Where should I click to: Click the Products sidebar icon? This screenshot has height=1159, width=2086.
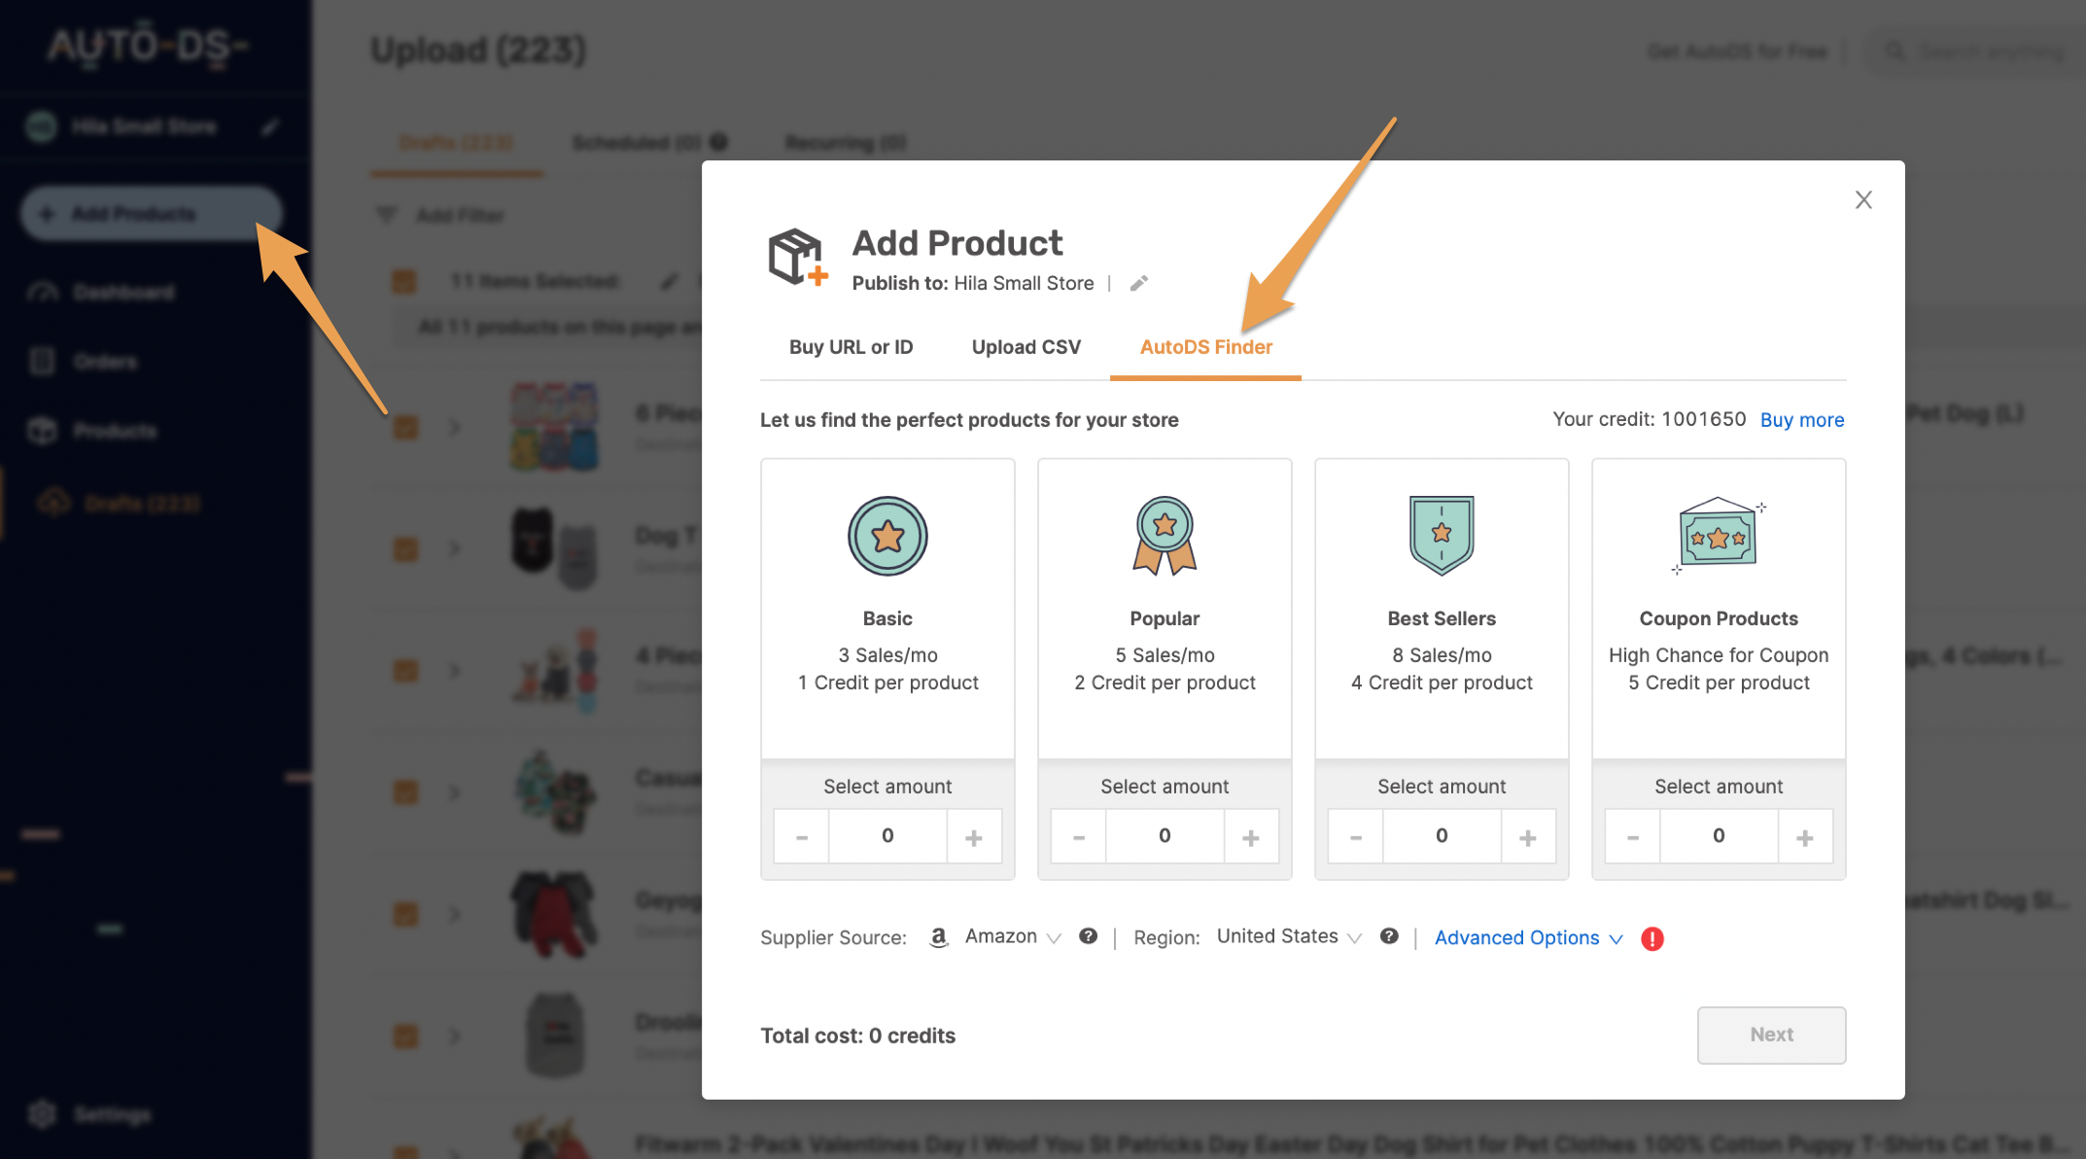42,430
